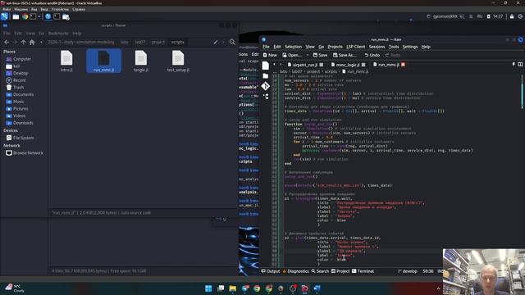Click the RU keyboard layout indicator
The height and width of the screenshot is (295, 525).
pyautogui.click(x=479, y=16)
